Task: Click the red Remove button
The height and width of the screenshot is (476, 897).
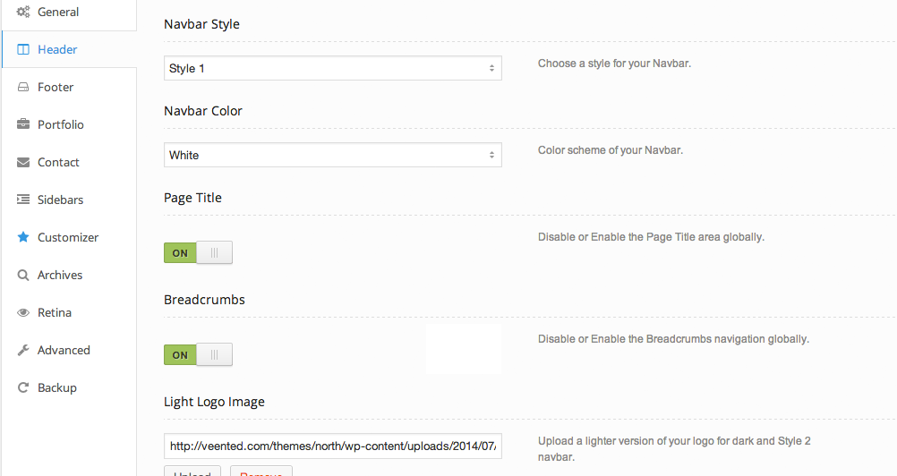Action: click(x=261, y=472)
